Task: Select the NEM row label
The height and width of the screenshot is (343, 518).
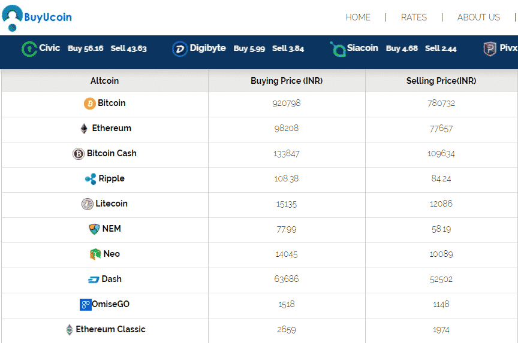Action: tap(112, 229)
